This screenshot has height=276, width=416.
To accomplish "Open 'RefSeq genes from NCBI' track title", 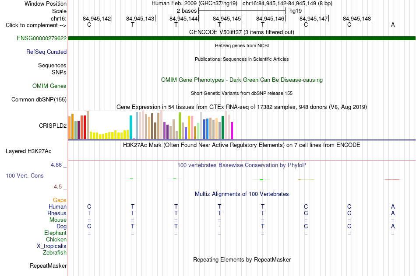I will (242, 45).
